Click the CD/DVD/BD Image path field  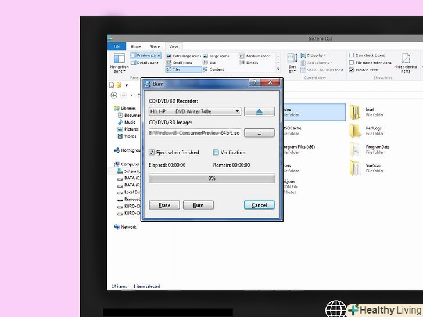(x=195, y=132)
